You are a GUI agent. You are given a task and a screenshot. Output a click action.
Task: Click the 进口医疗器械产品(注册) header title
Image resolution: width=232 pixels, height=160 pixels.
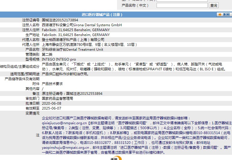pos(102,15)
